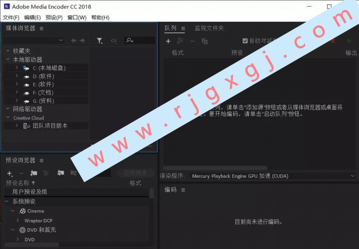Remove the selected queue item with minus icon
359x249 pixels.
click(x=192, y=41)
